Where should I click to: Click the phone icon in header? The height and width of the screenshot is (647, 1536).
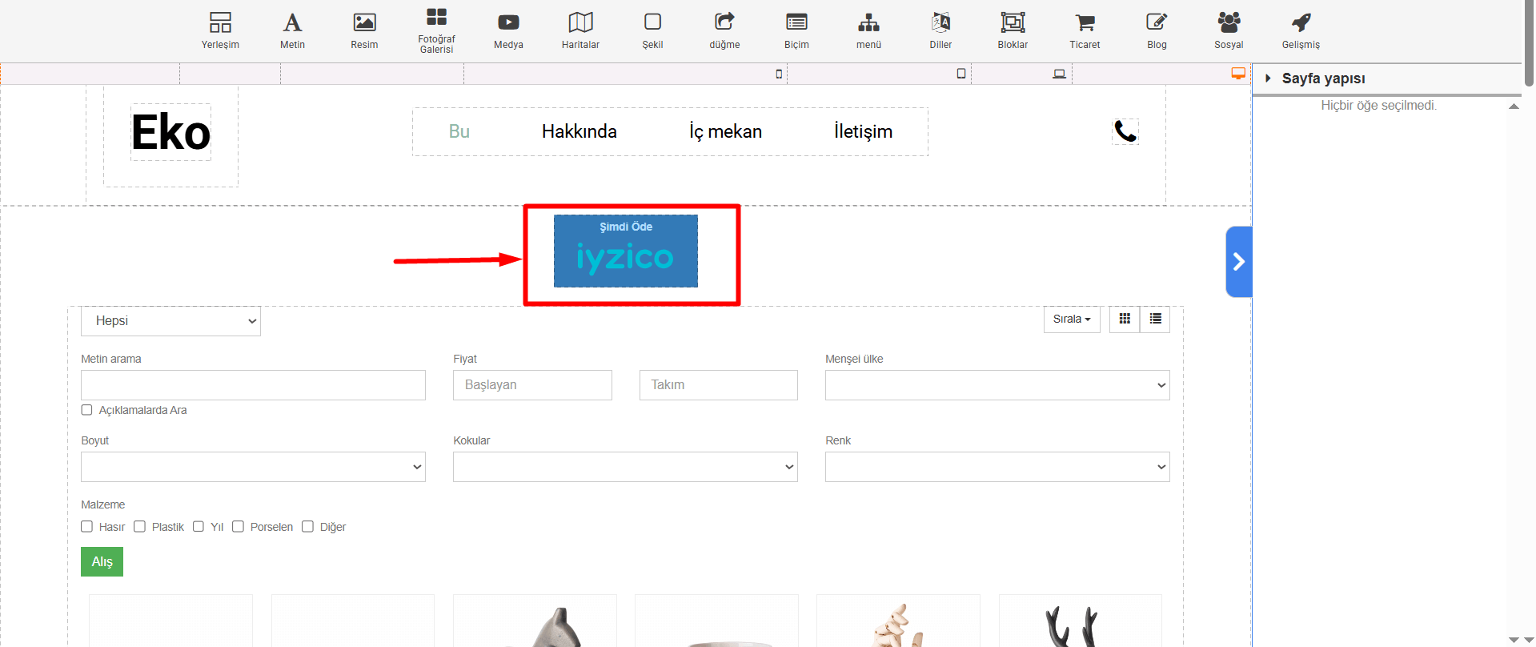coord(1125,131)
